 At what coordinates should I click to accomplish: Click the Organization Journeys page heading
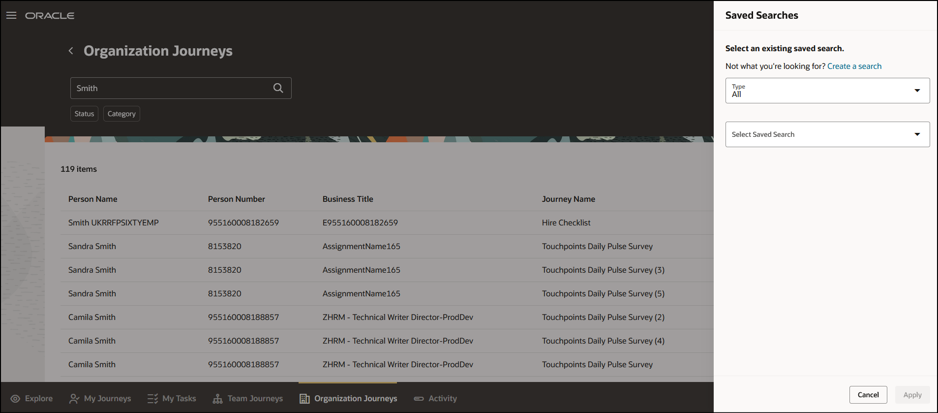(x=158, y=51)
